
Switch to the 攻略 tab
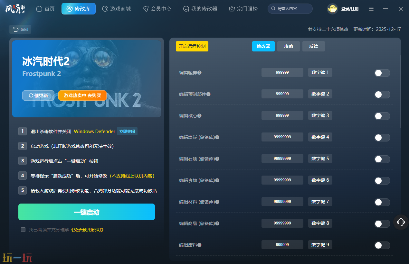click(x=289, y=46)
